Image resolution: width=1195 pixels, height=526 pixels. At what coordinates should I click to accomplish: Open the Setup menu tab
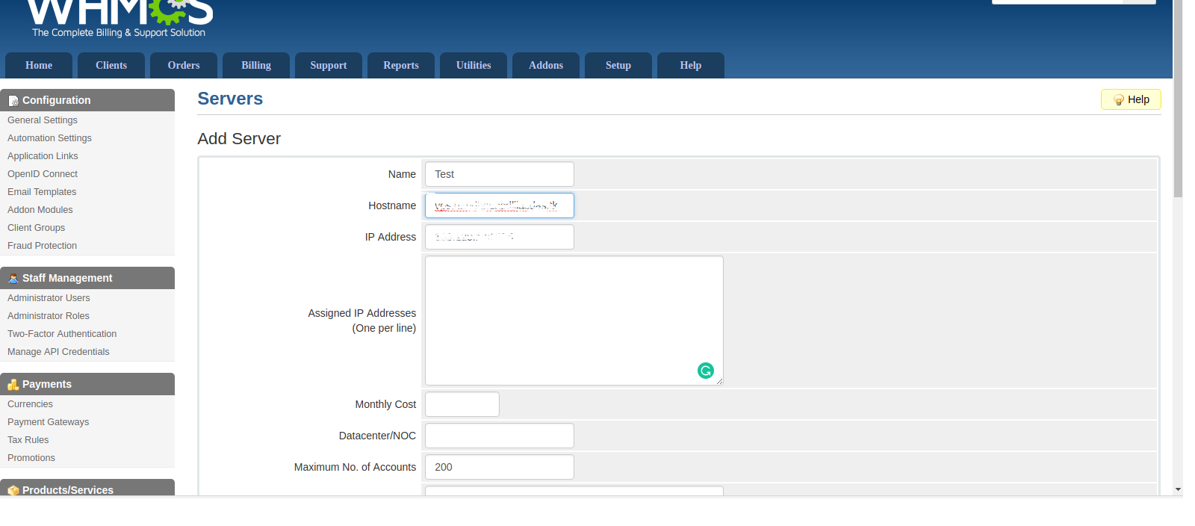click(618, 65)
